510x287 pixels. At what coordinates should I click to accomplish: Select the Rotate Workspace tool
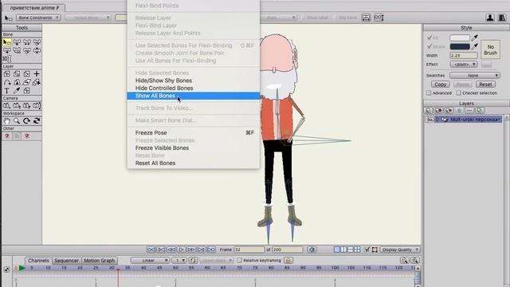click(26, 121)
